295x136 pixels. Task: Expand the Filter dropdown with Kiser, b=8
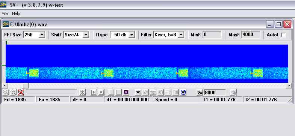181,35
